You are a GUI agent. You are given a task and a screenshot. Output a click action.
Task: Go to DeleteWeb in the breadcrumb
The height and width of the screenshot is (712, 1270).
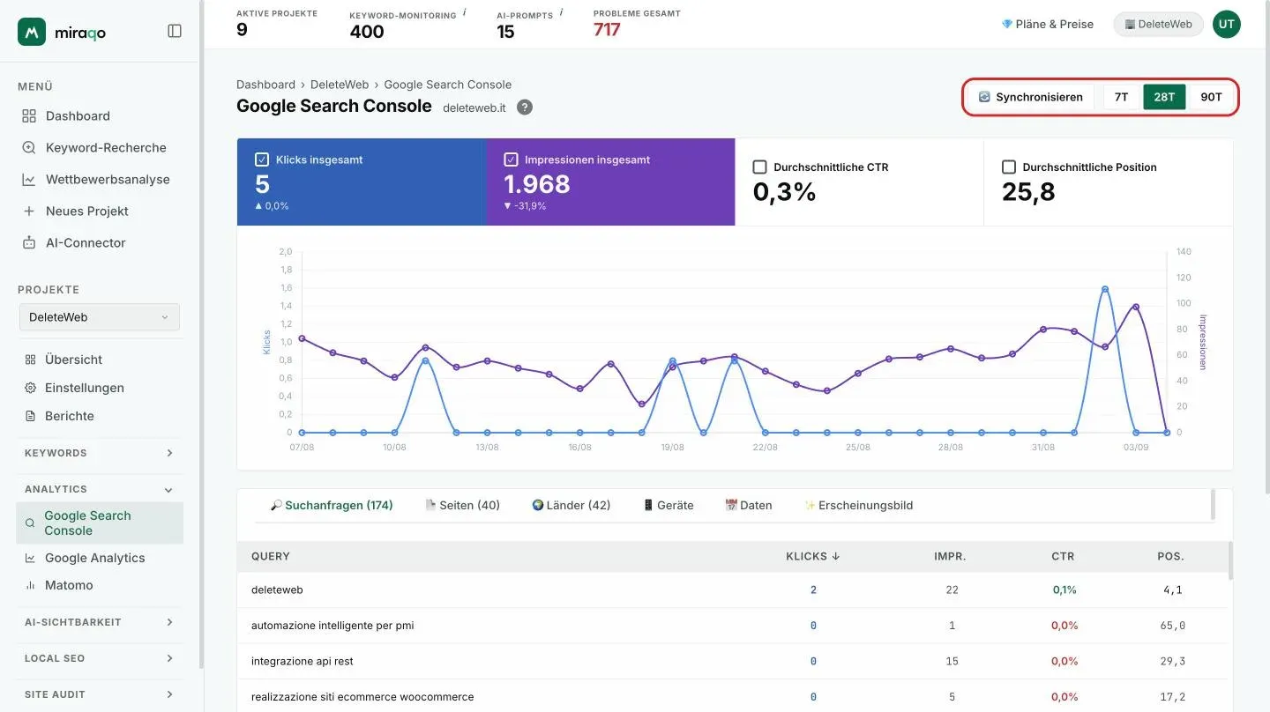coord(340,85)
